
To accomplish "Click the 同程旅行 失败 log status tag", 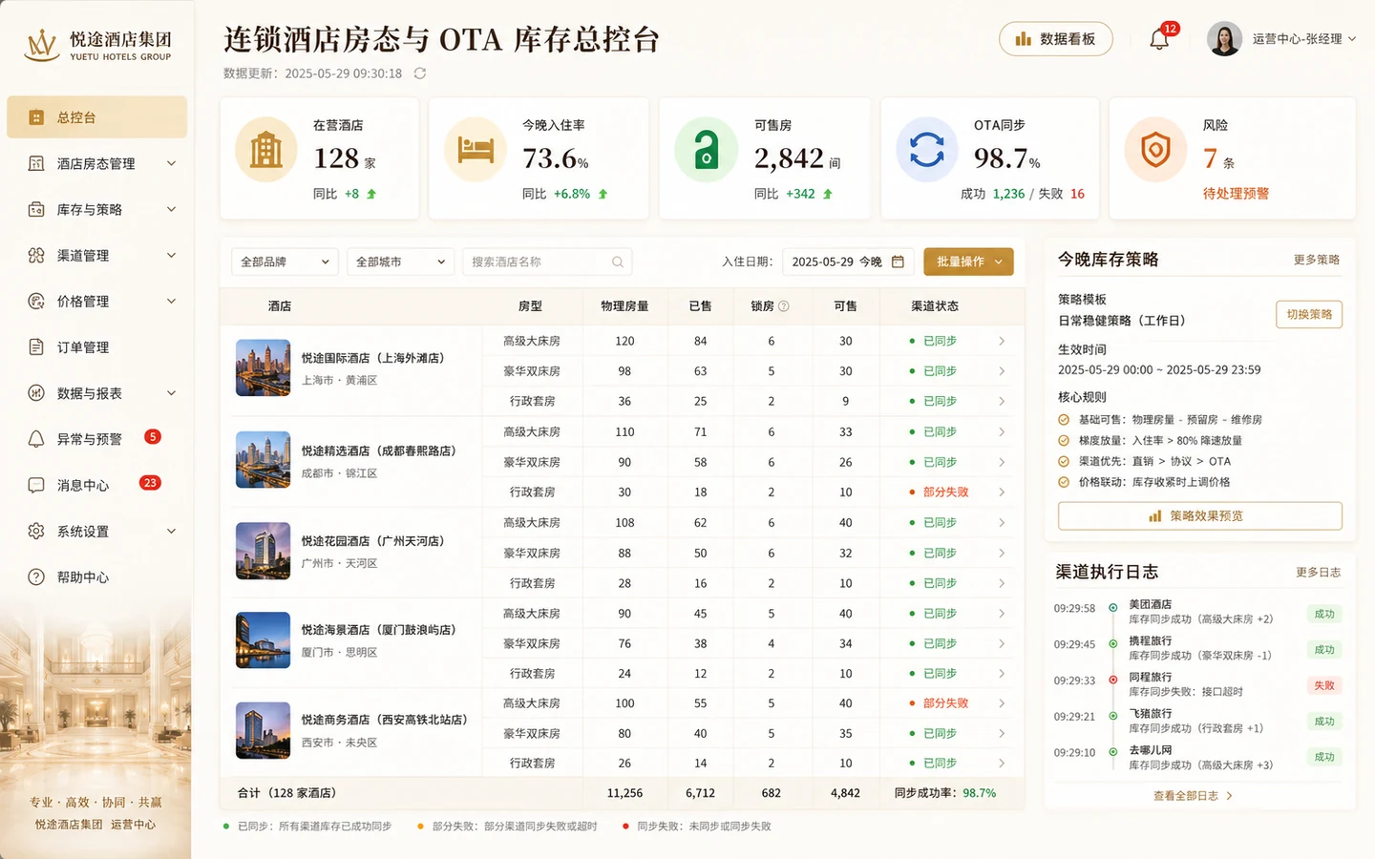I will (1324, 685).
